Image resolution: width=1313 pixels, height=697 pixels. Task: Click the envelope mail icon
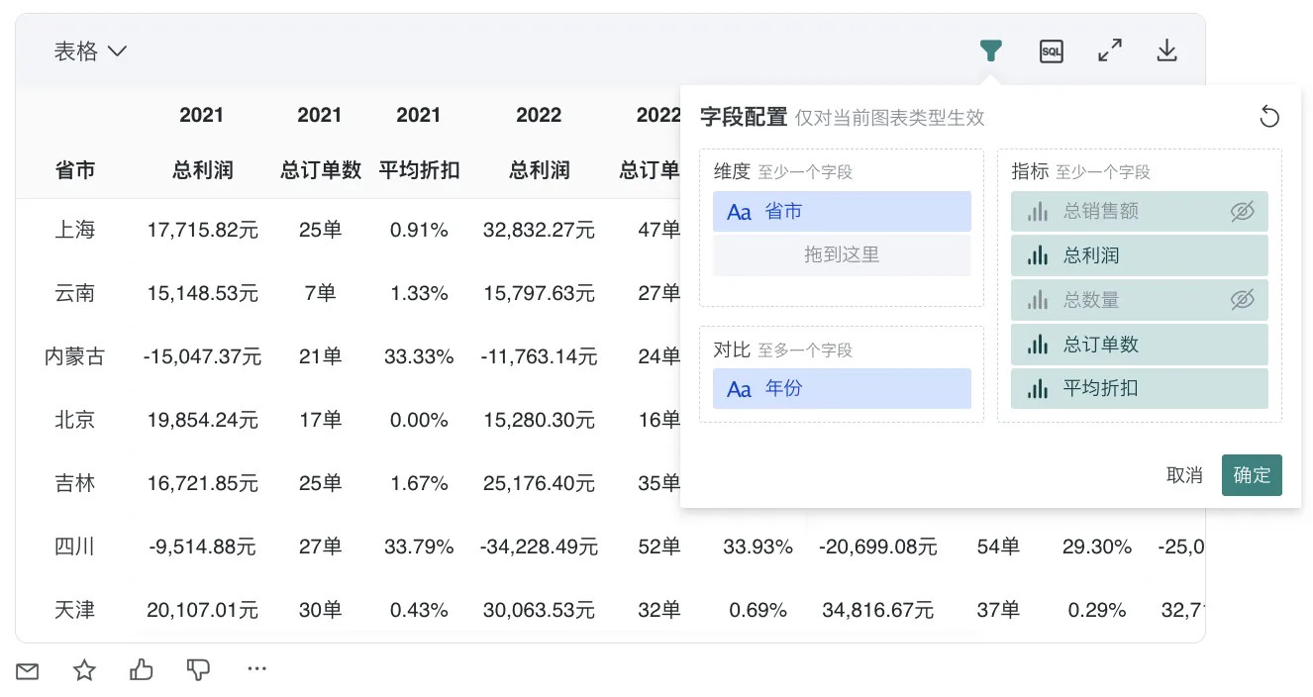28,671
